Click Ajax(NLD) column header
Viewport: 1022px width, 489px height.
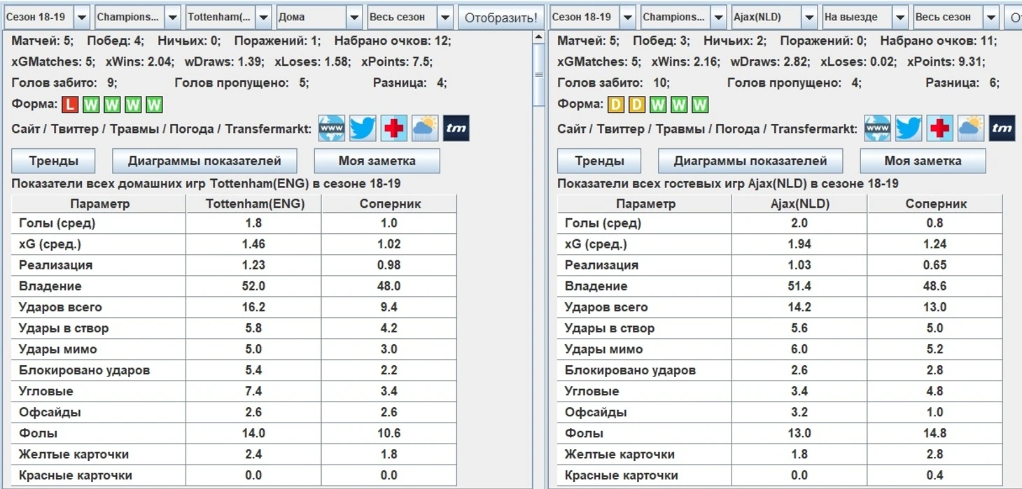(799, 204)
